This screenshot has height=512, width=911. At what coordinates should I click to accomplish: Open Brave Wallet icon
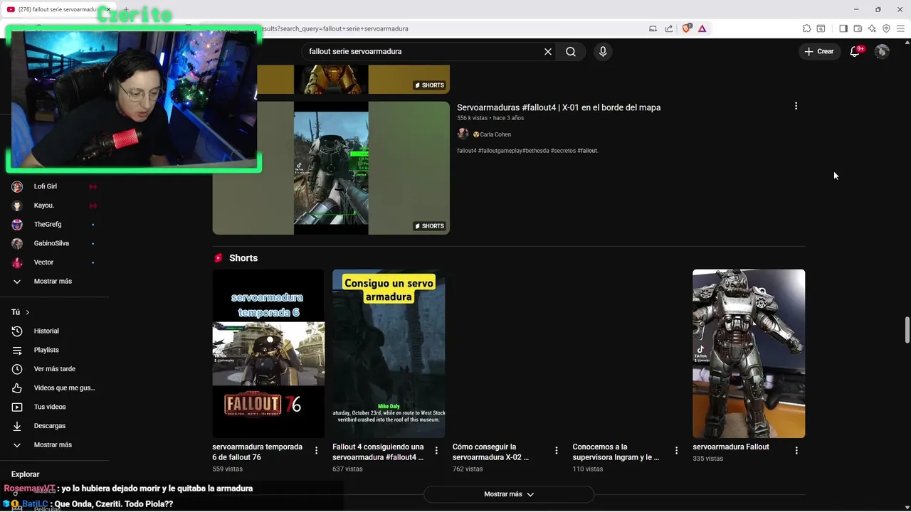tap(858, 28)
